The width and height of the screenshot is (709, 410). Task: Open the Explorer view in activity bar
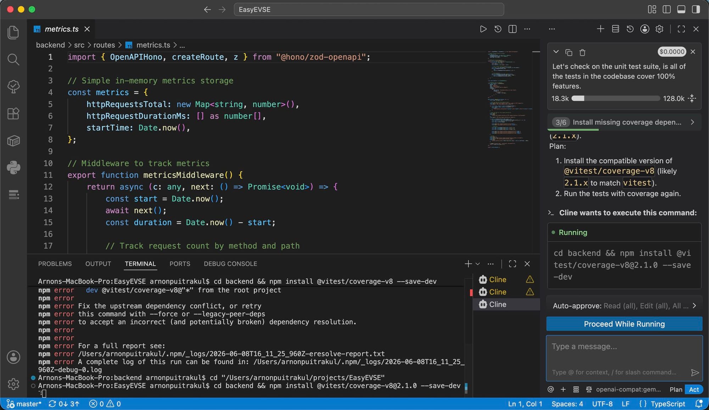point(13,32)
